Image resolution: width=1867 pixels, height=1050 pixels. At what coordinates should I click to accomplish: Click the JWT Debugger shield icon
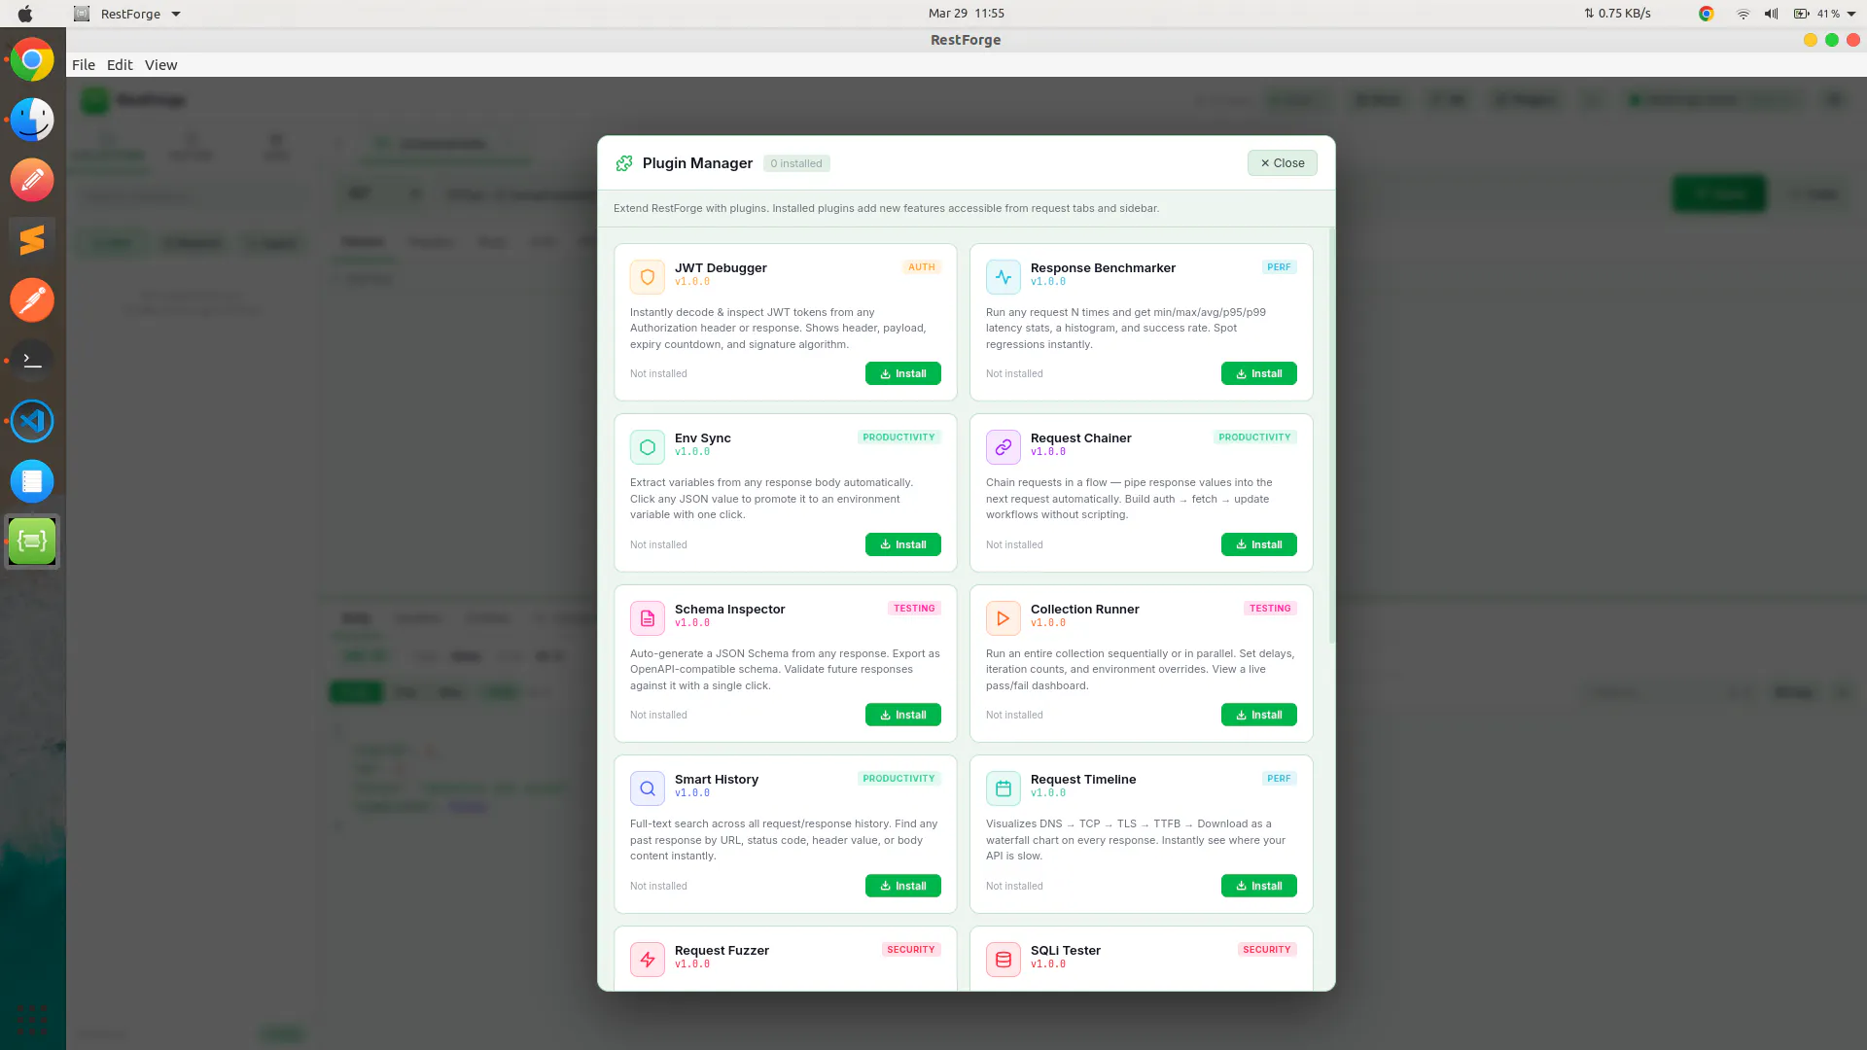pos(648,277)
